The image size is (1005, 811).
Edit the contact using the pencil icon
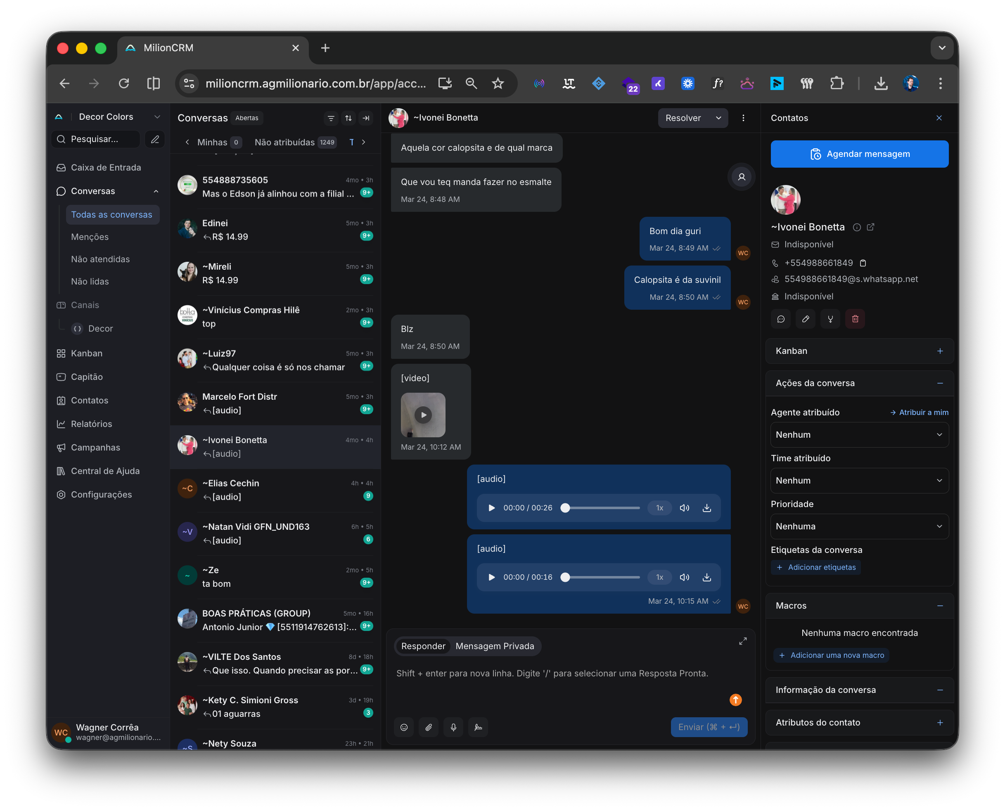pos(805,319)
